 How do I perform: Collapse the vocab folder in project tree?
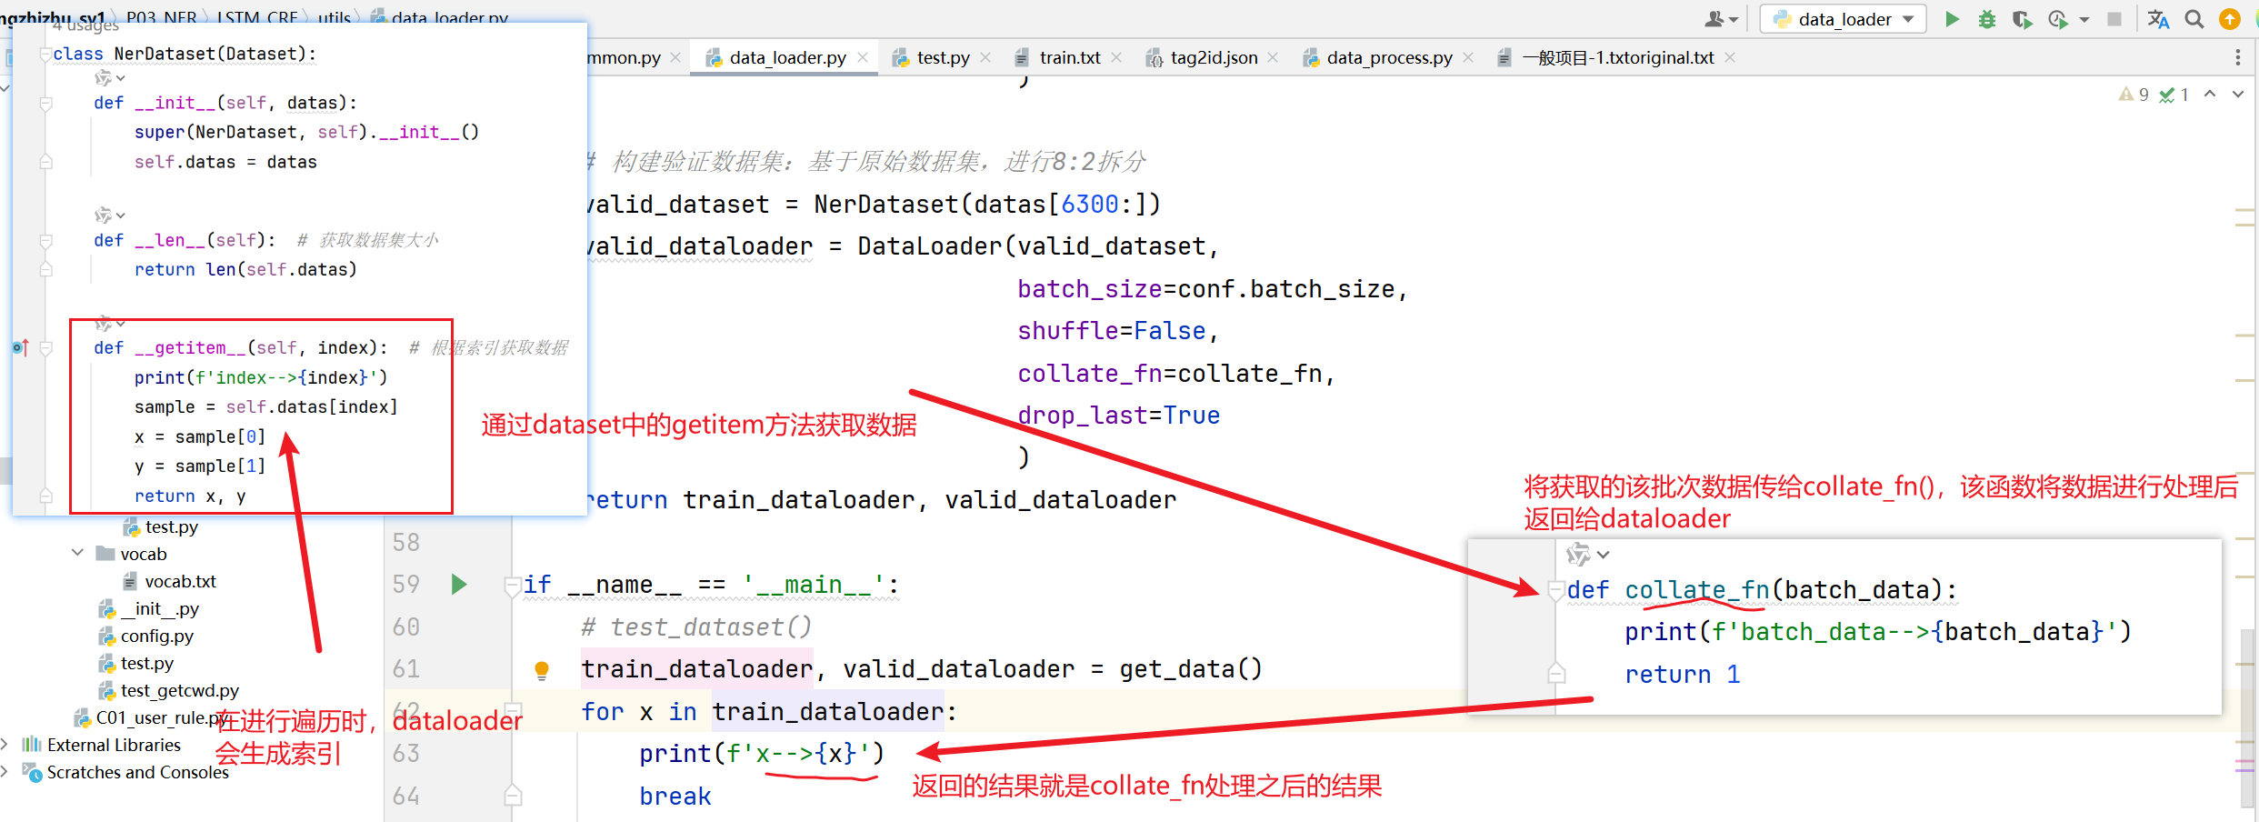pos(78,553)
